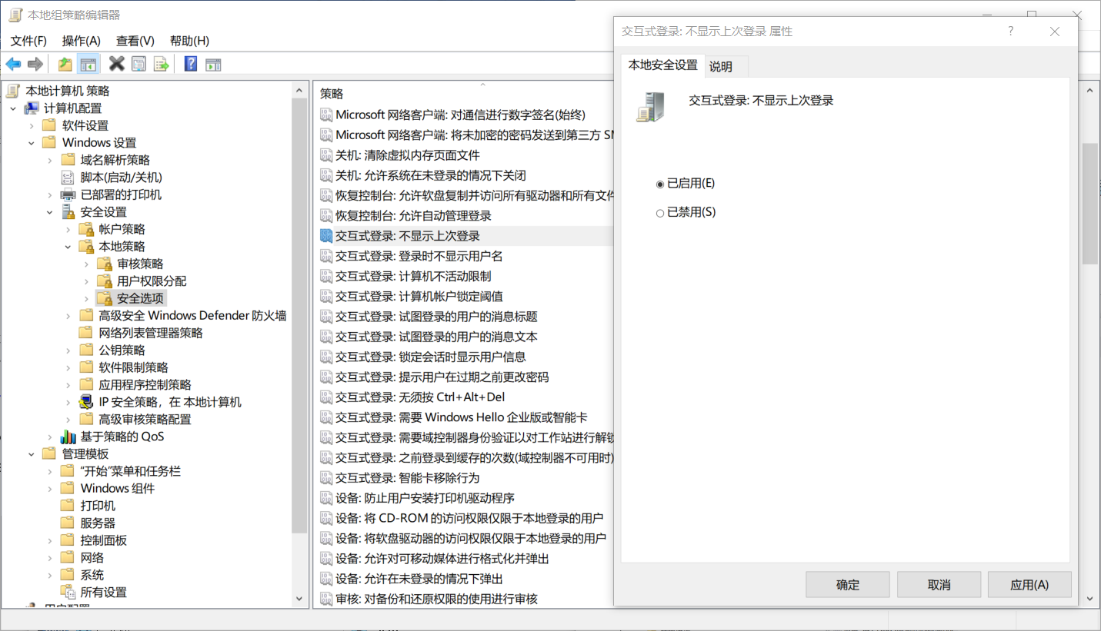Select the 控制面板 tree item
Screen dimensions: 1101x631
coord(104,540)
